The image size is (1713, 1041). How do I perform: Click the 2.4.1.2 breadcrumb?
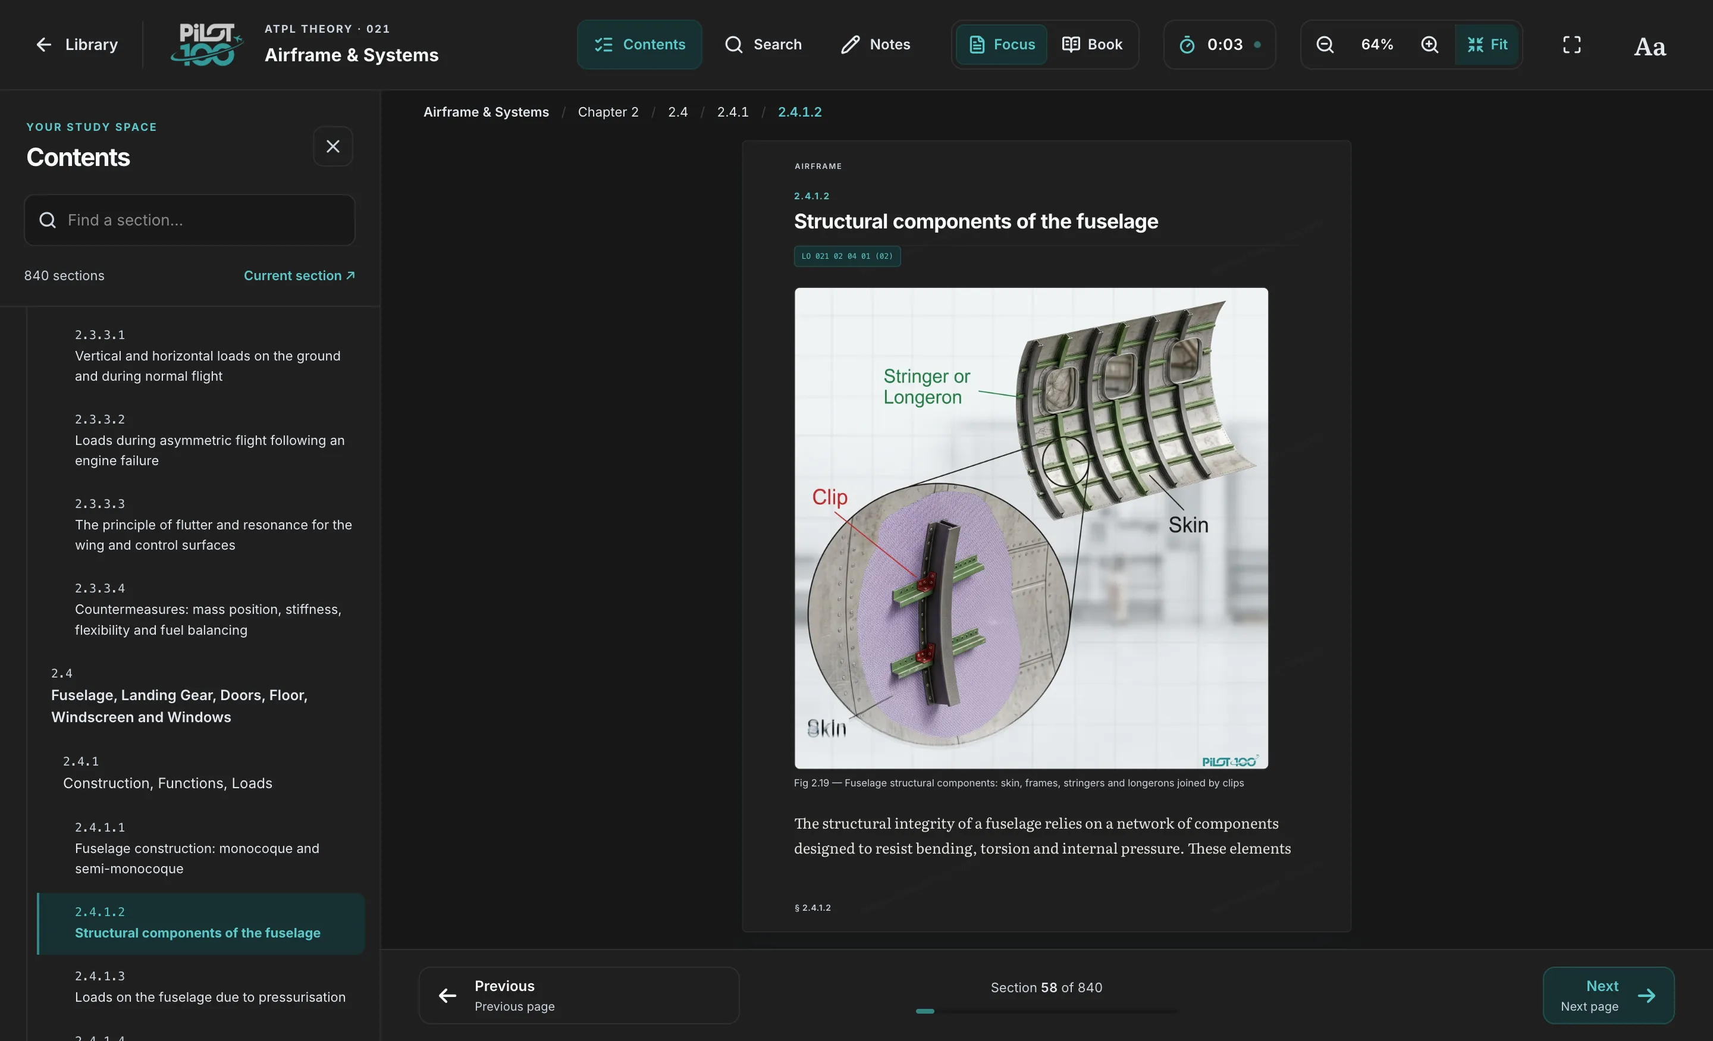click(x=799, y=112)
